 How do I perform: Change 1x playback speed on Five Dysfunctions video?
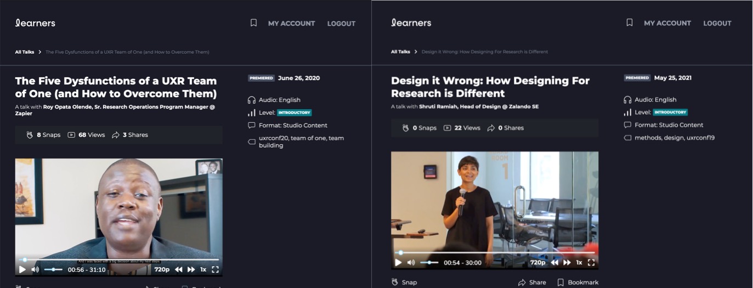[203, 269]
